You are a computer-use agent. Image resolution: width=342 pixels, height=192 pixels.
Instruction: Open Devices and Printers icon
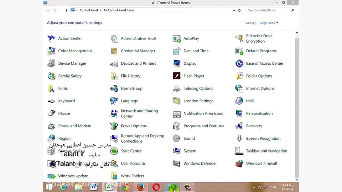point(114,64)
